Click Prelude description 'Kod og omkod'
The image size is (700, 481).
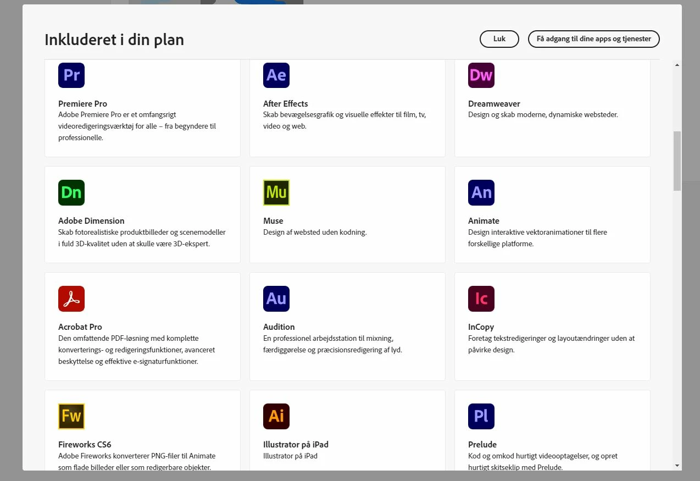(x=543, y=461)
